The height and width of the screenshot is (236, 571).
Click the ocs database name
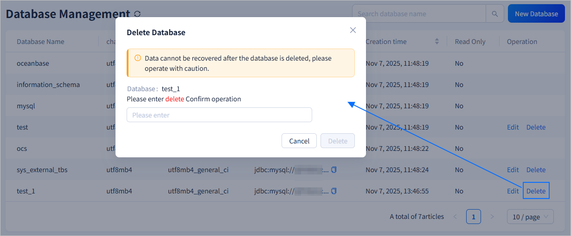(22, 149)
